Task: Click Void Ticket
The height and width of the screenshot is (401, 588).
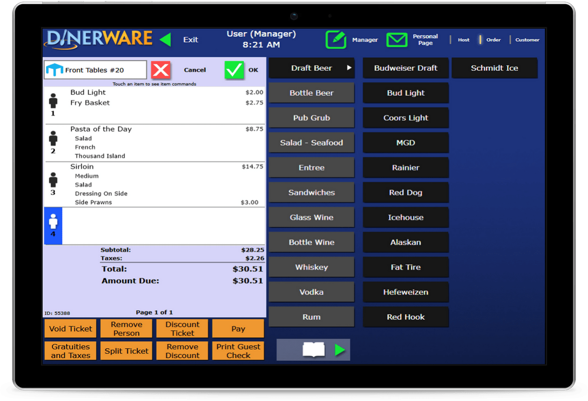Action: (70, 329)
